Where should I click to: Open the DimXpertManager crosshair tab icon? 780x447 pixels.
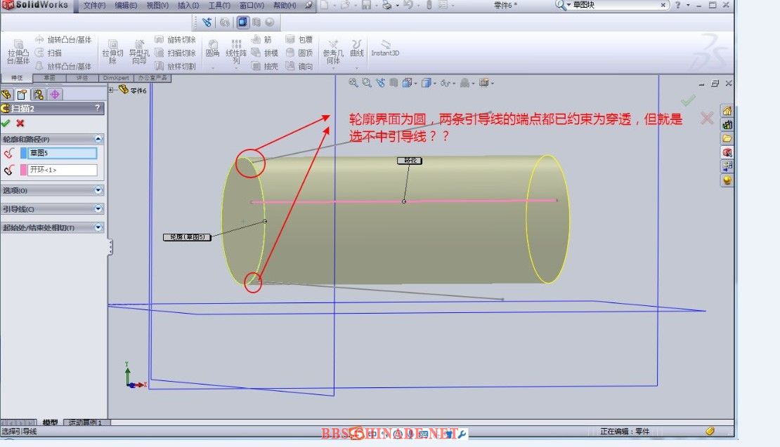55,94
